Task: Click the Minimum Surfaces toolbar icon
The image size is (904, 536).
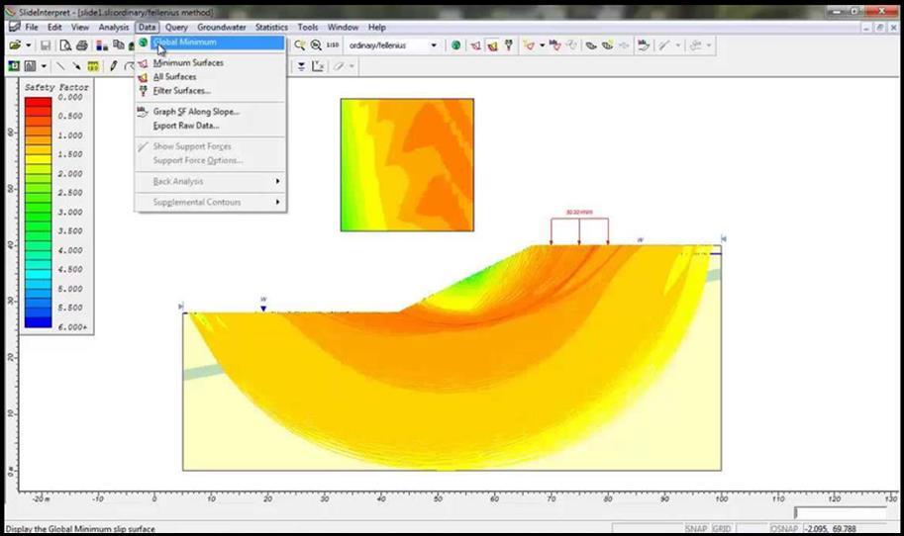Action: click(x=475, y=45)
